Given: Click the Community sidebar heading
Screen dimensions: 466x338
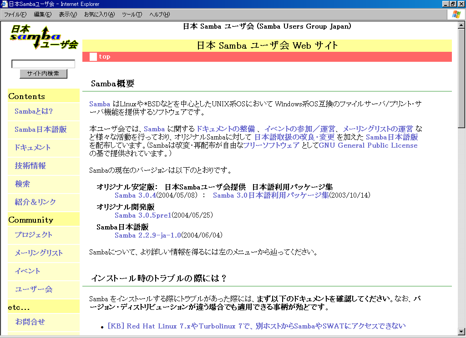Looking at the screenshot, I should pyautogui.click(x=31, y=220).
